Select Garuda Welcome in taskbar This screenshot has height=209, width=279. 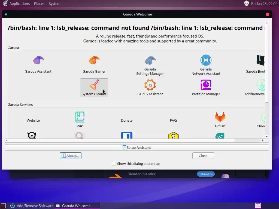(x=77, y=206)
